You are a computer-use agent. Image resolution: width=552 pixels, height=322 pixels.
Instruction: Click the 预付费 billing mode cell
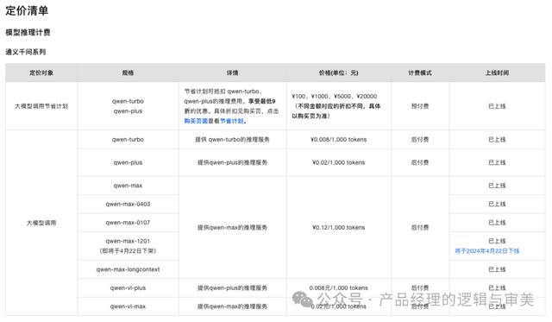click(x=420, y=106)
